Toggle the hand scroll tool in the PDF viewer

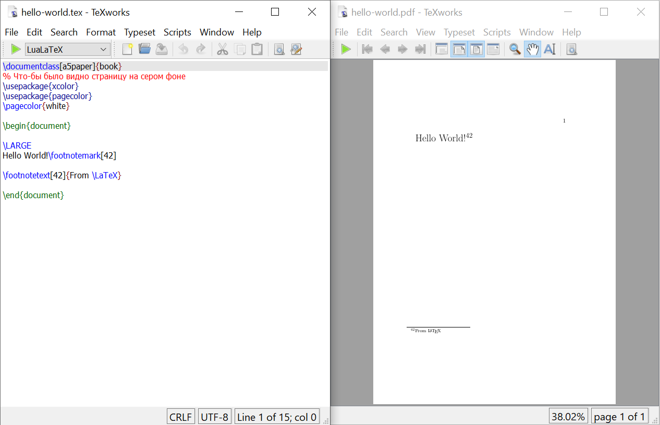click(x=532, y=50)
